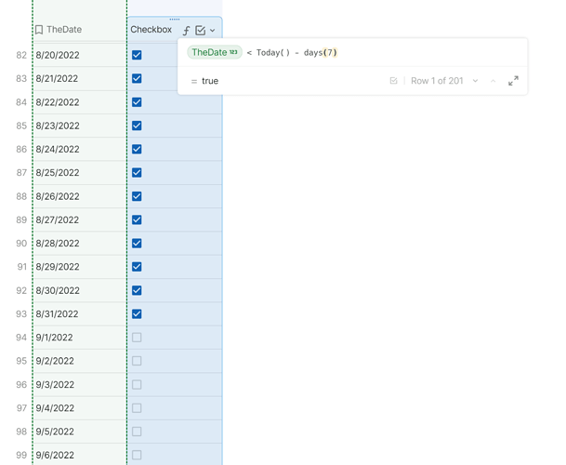Image resolution: width=566 pixels, height=465 pixels.
Task: Uncheck the checkbox for 8/31/2022
Action: (137, 314)
